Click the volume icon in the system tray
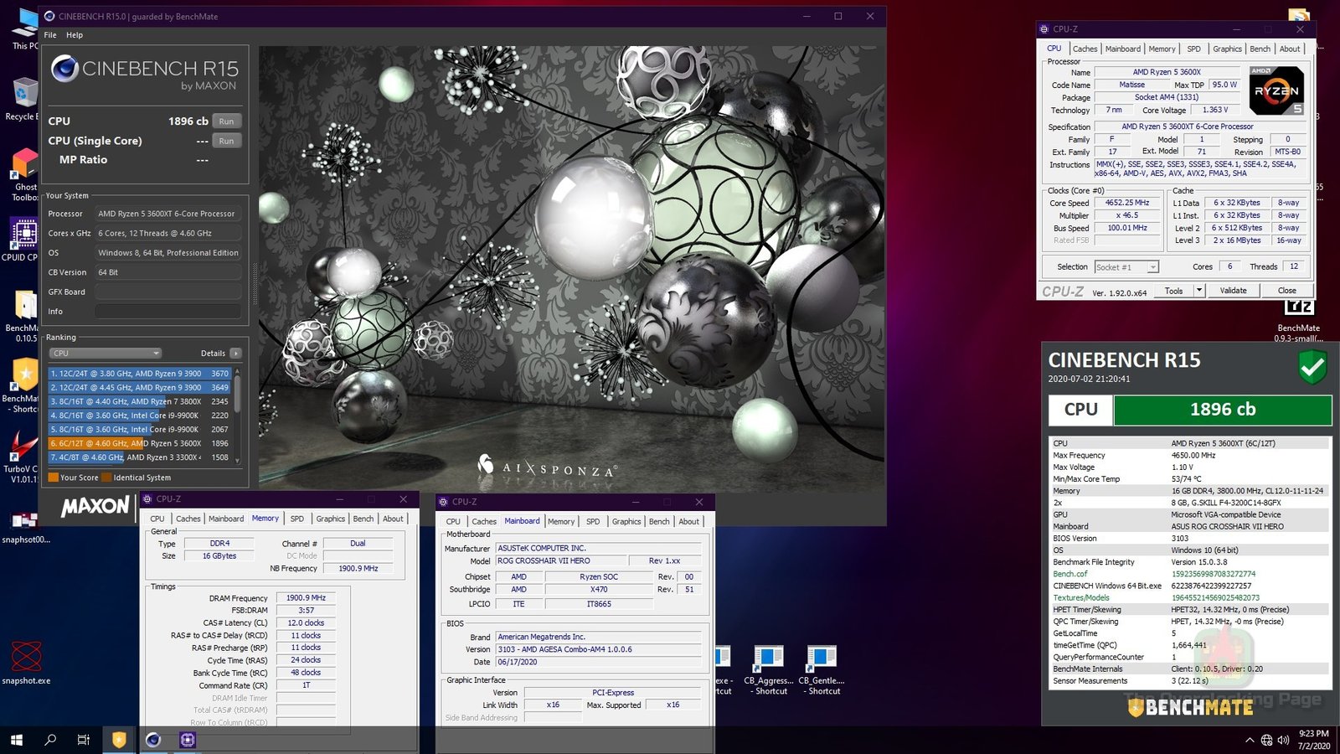This screenshot has height=754, width=1340. pos(1283,740)
